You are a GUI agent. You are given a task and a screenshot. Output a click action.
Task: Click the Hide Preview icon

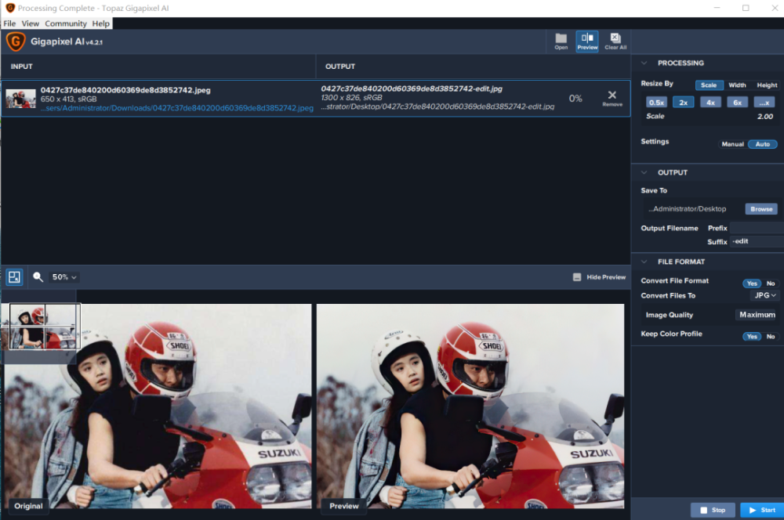(577, 277)
